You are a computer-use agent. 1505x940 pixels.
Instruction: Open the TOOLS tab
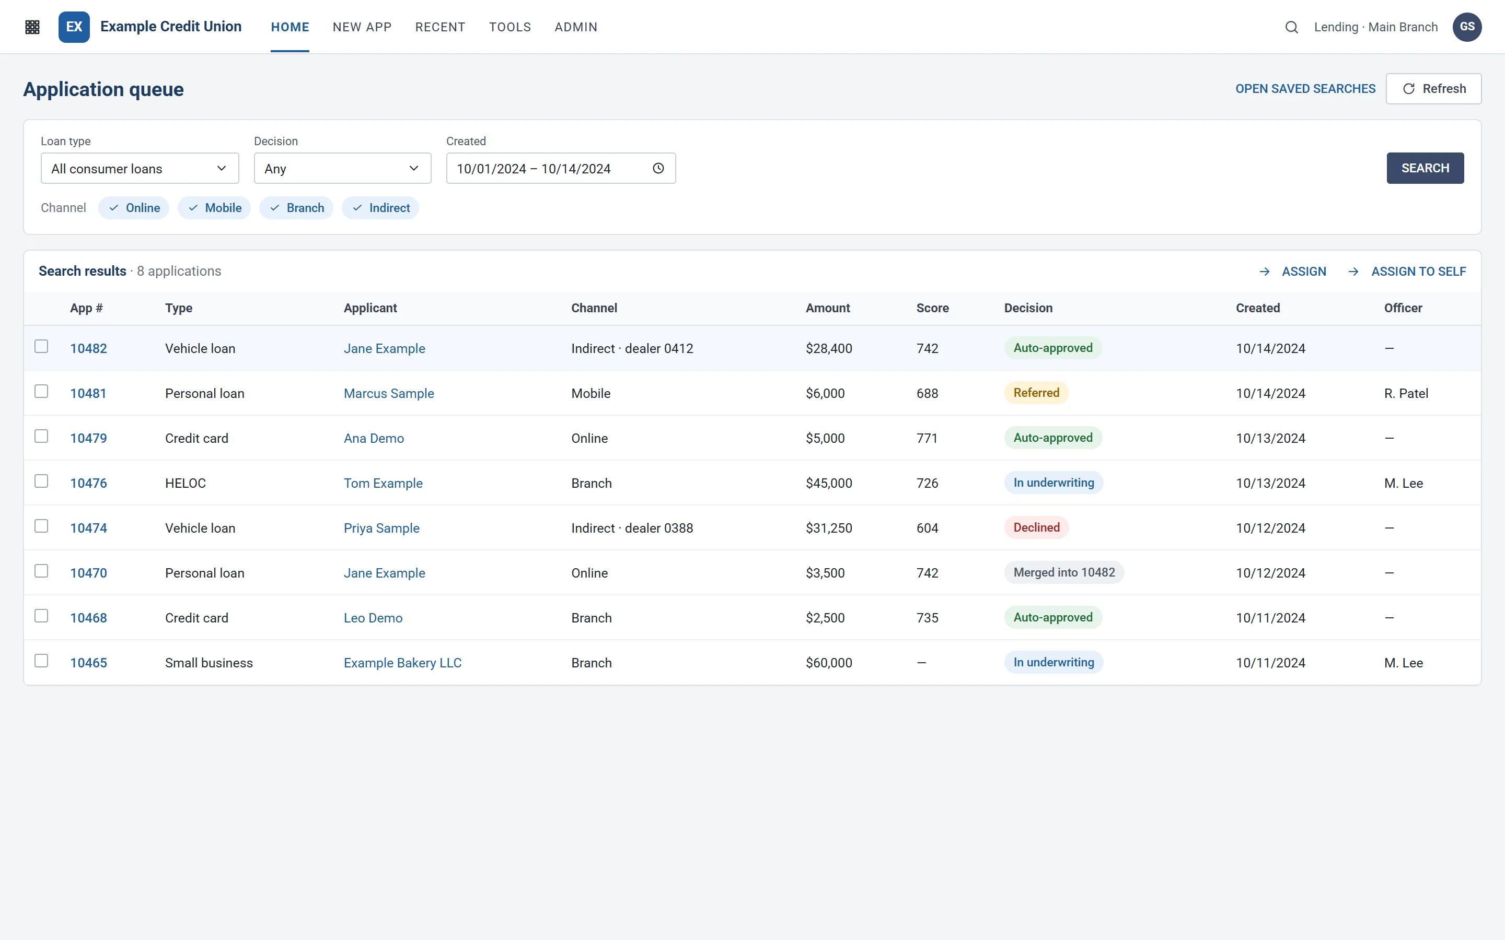click(510, 27)
